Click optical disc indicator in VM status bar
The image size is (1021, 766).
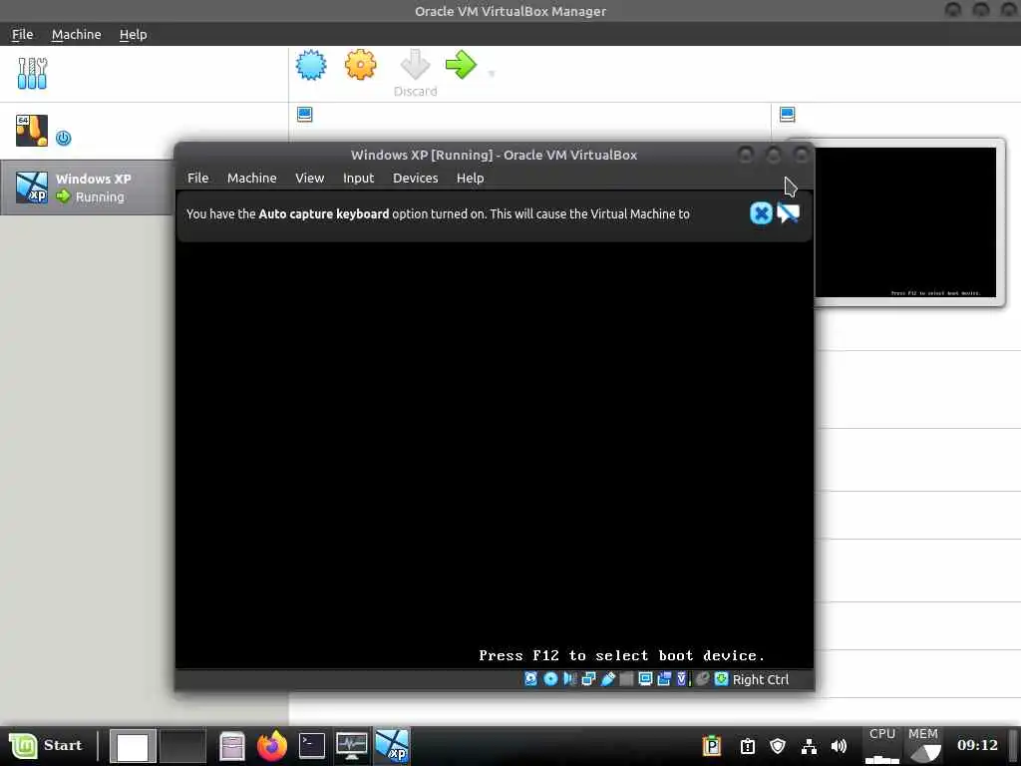tap(550, 679)
